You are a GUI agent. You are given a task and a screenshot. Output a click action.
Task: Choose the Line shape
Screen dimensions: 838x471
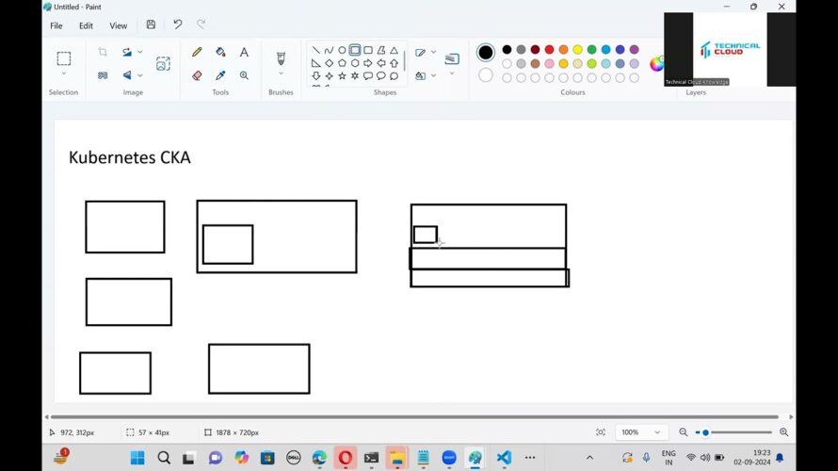coord(315,50)
